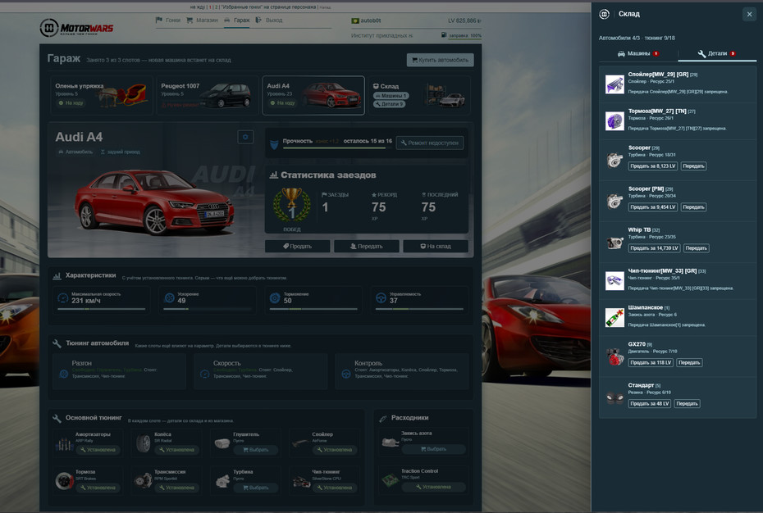The width and height of the screenshot is (763, 513).
Task: Click Передать next to Whip TB
Action: pos(696,248)
